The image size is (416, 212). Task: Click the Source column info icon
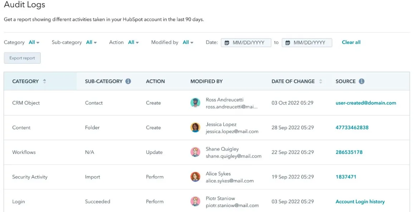(362, 81)
